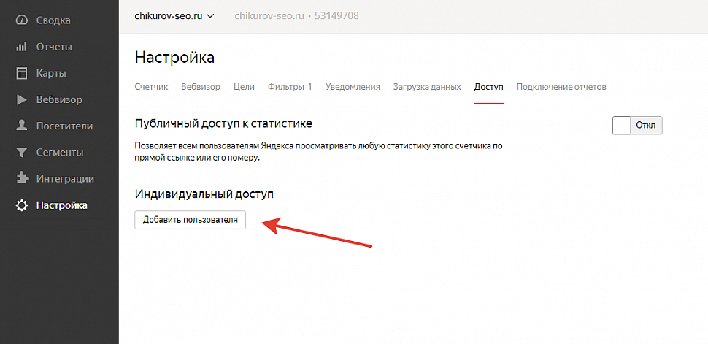Go to Карты in sidebar
The height and width of the screenshot is (344, 708).
click(x=51, y=73)
